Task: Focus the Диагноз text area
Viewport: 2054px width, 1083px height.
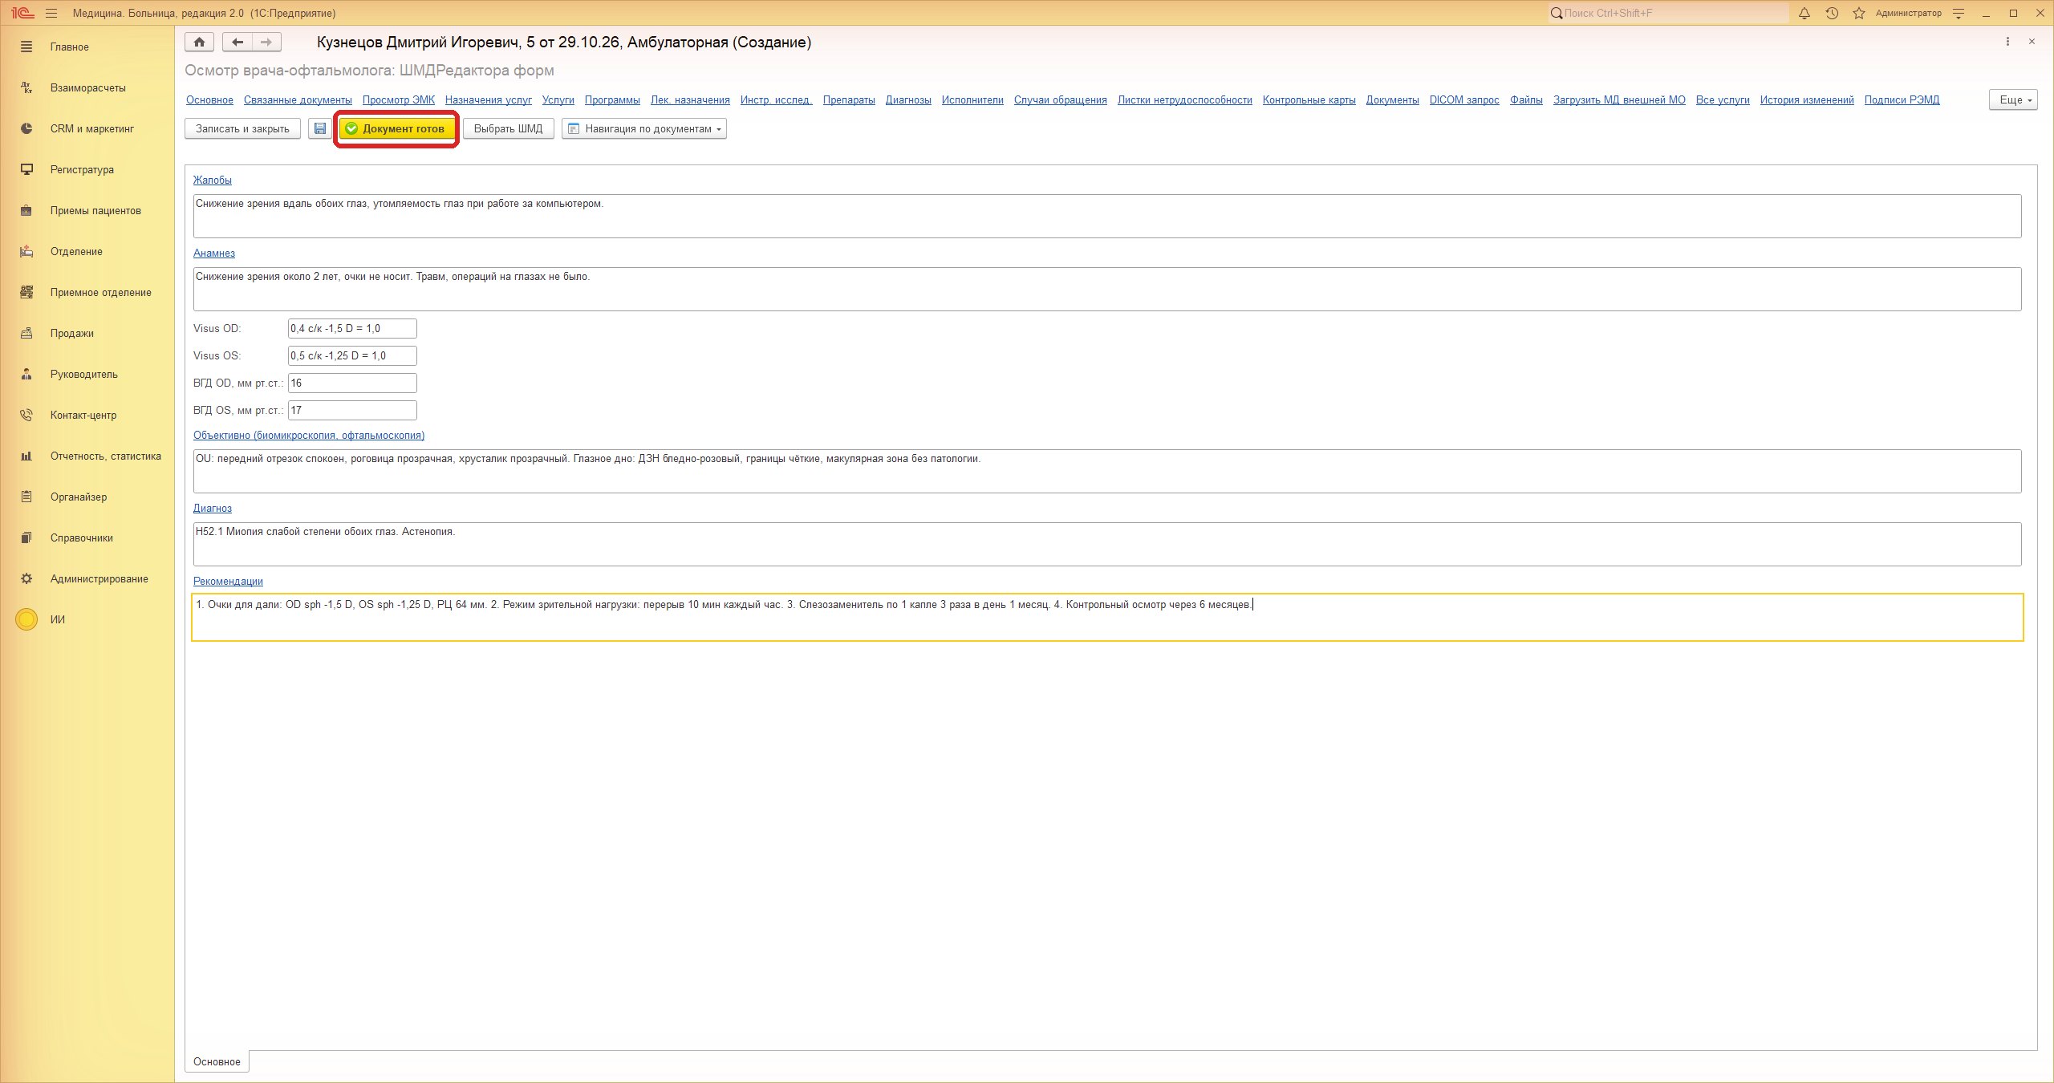Action: coord(1107,544)
